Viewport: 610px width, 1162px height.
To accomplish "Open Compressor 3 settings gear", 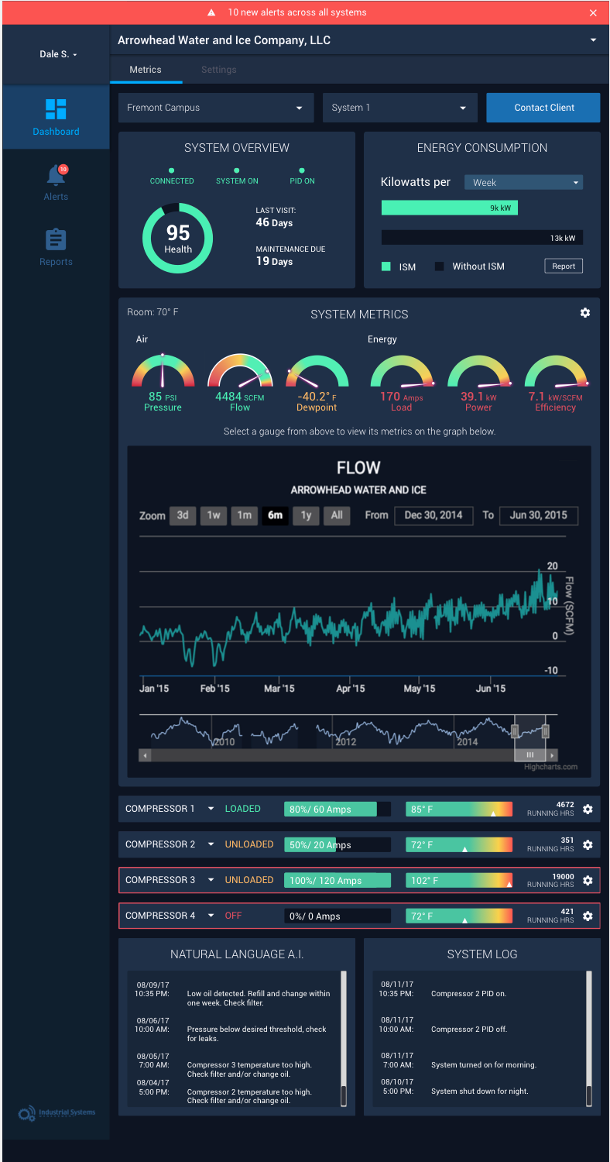I will click(x=588, y=881).
